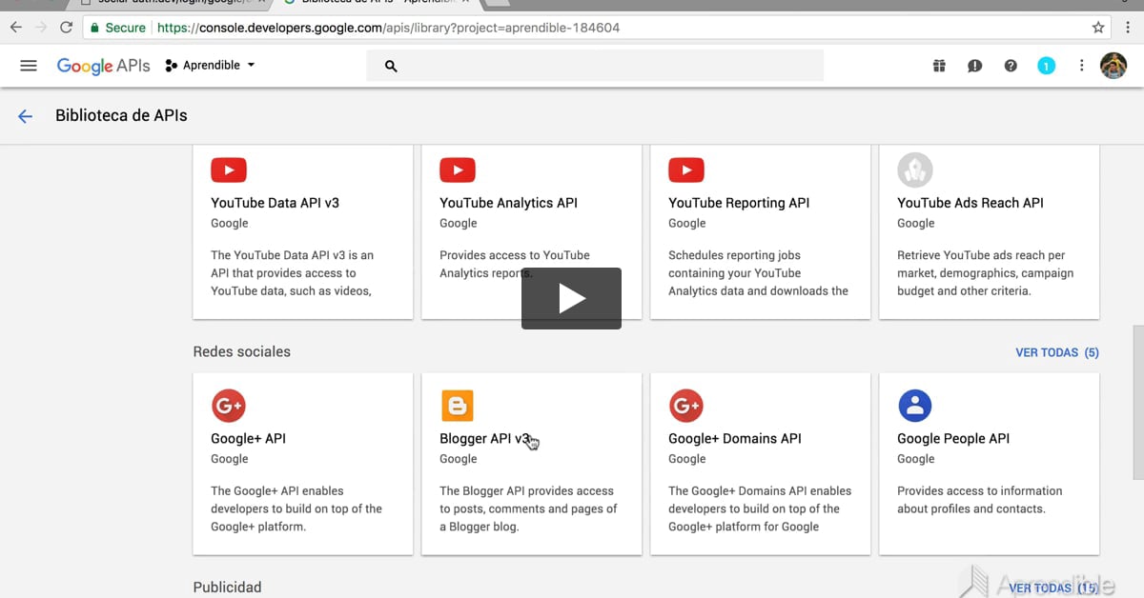The height and width of the screenshot is (598, 1144).
Task: Open Google+ Domains API title
Action: [735, 439]
